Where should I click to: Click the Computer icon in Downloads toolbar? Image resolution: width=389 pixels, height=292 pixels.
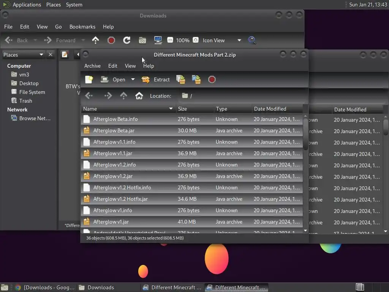tap(158, 40)
